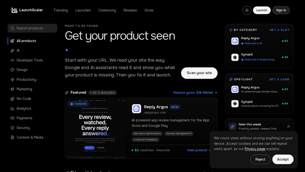Click the app store optimization tag
The width and height of the screenshot is (305, 172).
(x=147, y=133)
